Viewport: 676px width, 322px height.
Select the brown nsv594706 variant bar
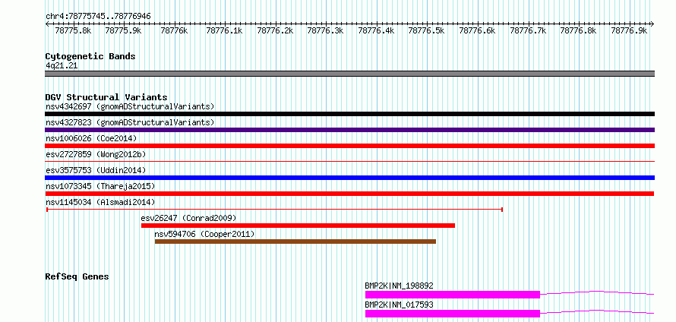(x=295, y=241)
